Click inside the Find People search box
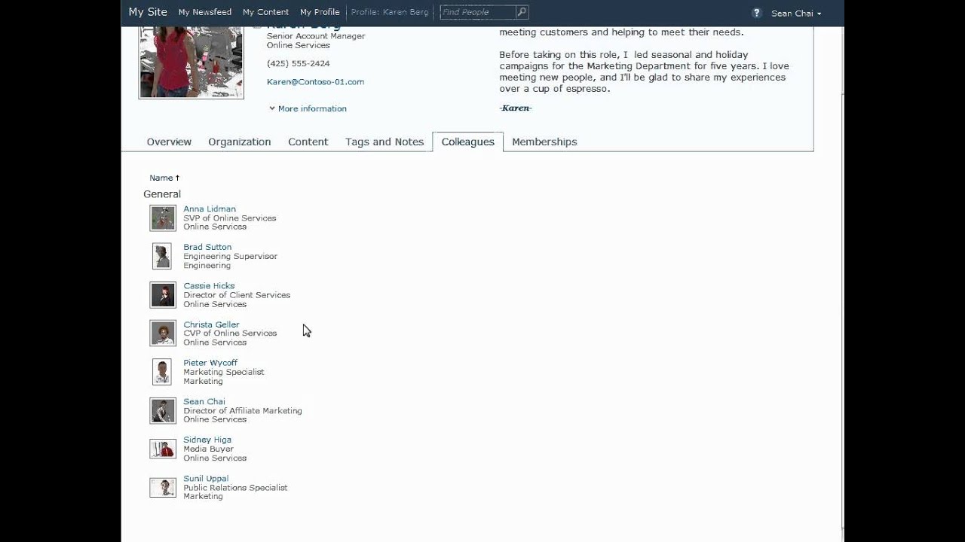The width and height of the screenshot is (965, 542). point(478,12)
